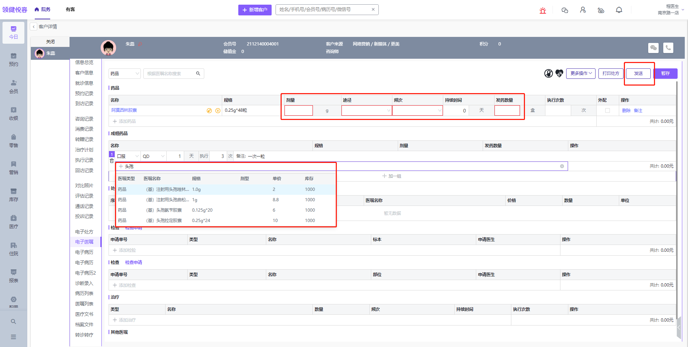Screen dimensions: 688x347
Task: Open 预约 in the left sidebar
Action: click(14, 60)
